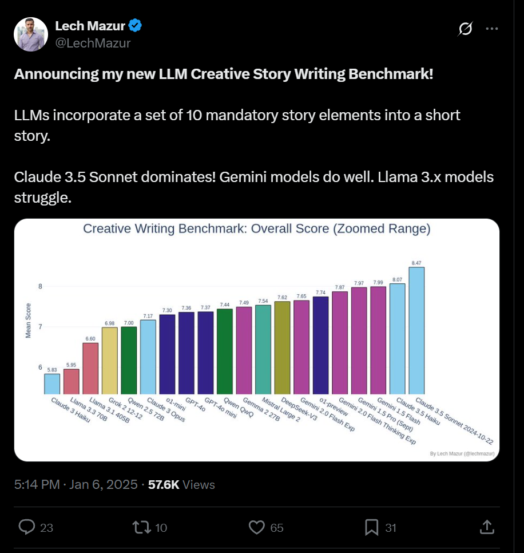Open Lech Mazur's profile picture
The height and width of the screenshot is (553, 524).
31,34
